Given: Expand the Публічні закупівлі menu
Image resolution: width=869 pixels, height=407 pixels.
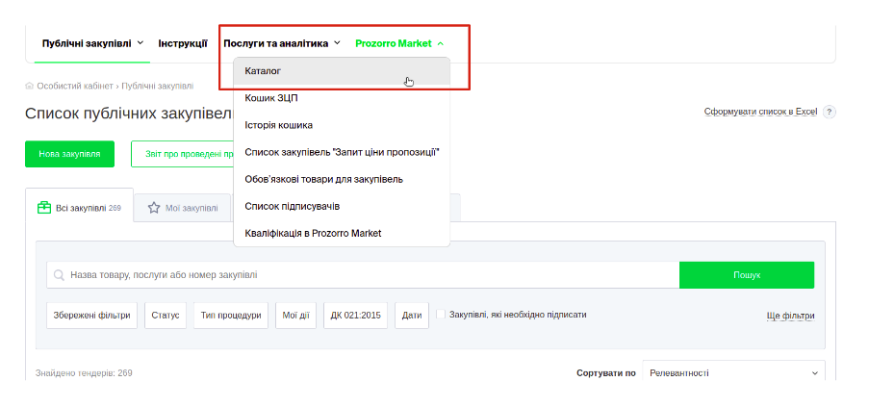Looking at the screenshot, I should (92, 43).
